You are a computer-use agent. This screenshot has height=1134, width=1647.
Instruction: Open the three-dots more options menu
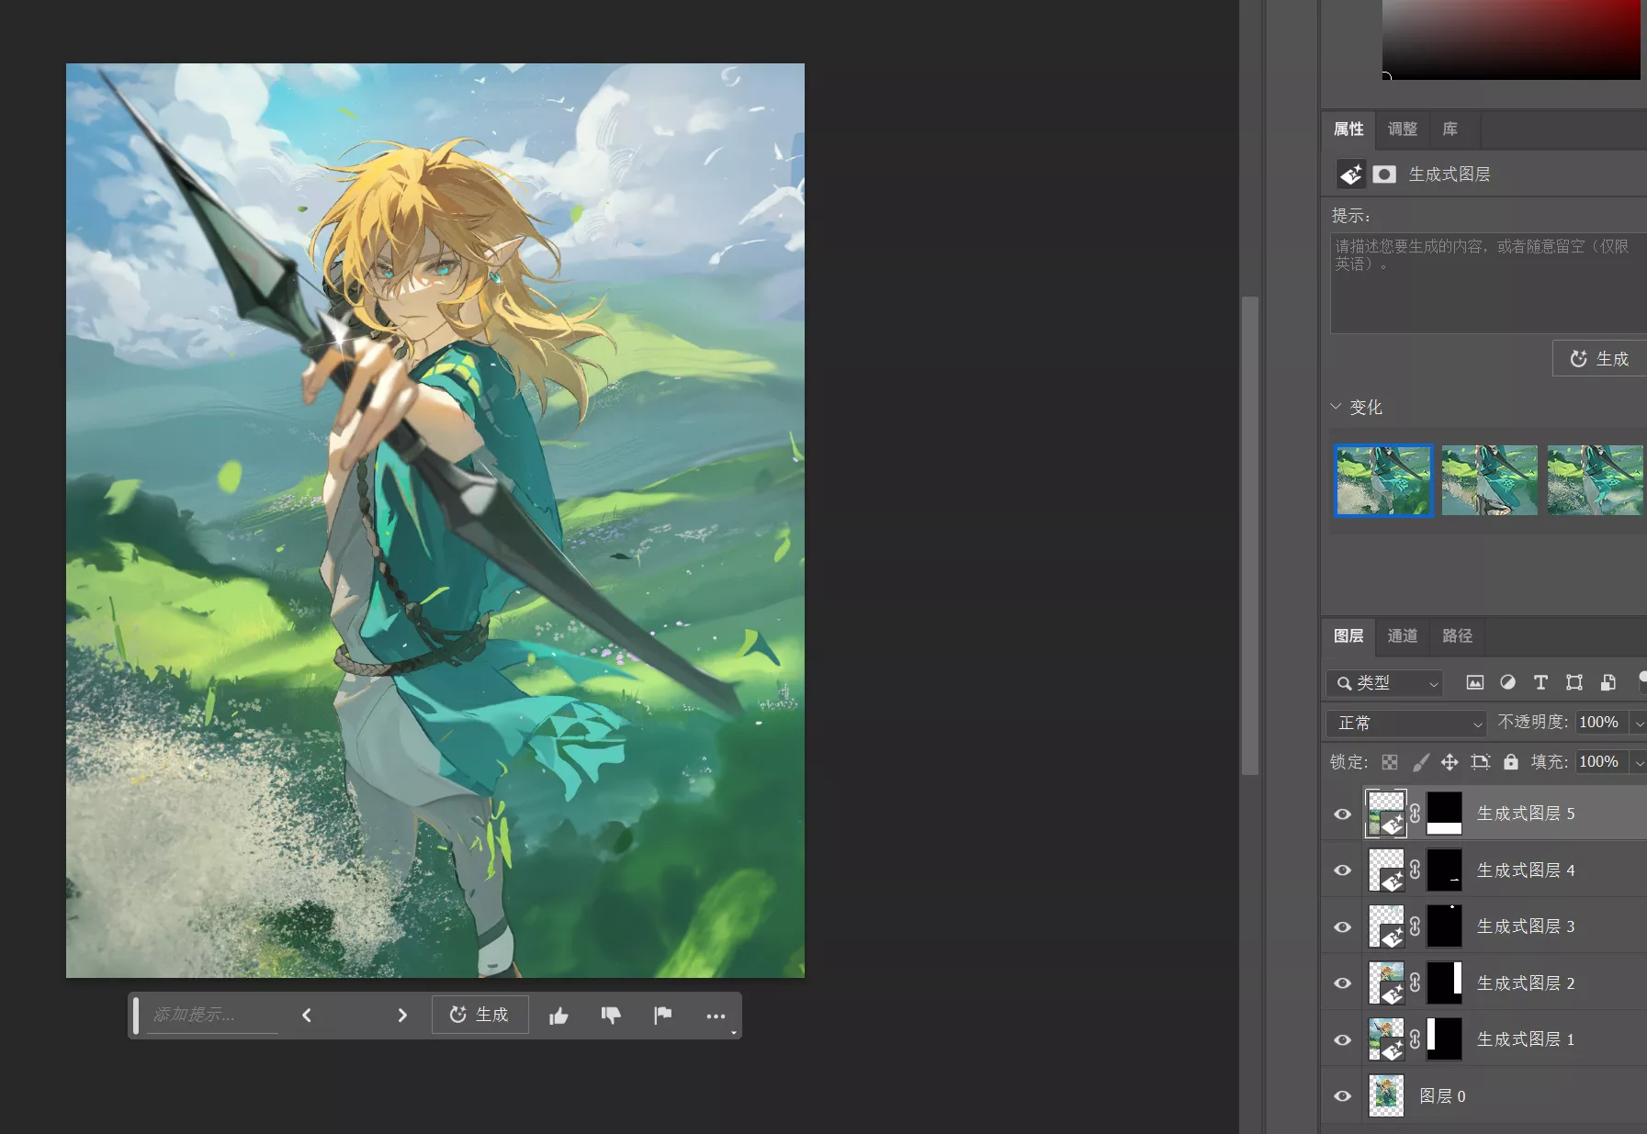[716, 1016]
